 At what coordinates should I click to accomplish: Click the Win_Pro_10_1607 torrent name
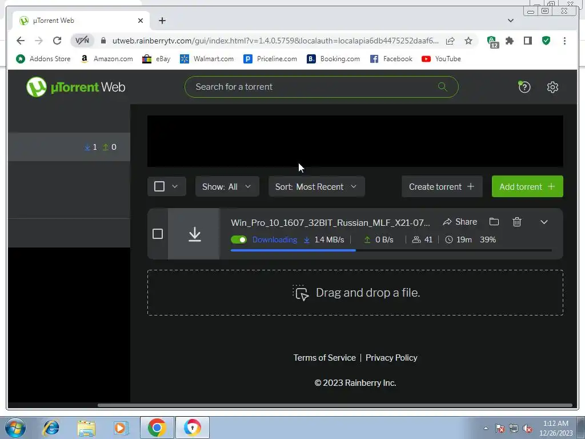330,222
